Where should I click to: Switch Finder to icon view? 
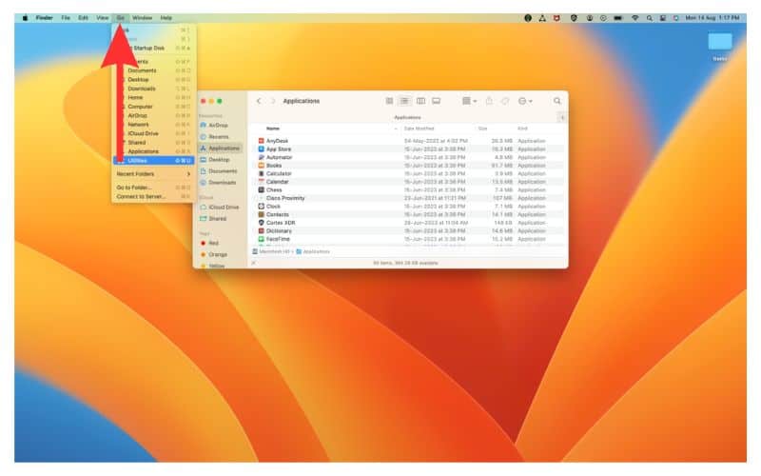pyautogui.click(x=389, y=101)
